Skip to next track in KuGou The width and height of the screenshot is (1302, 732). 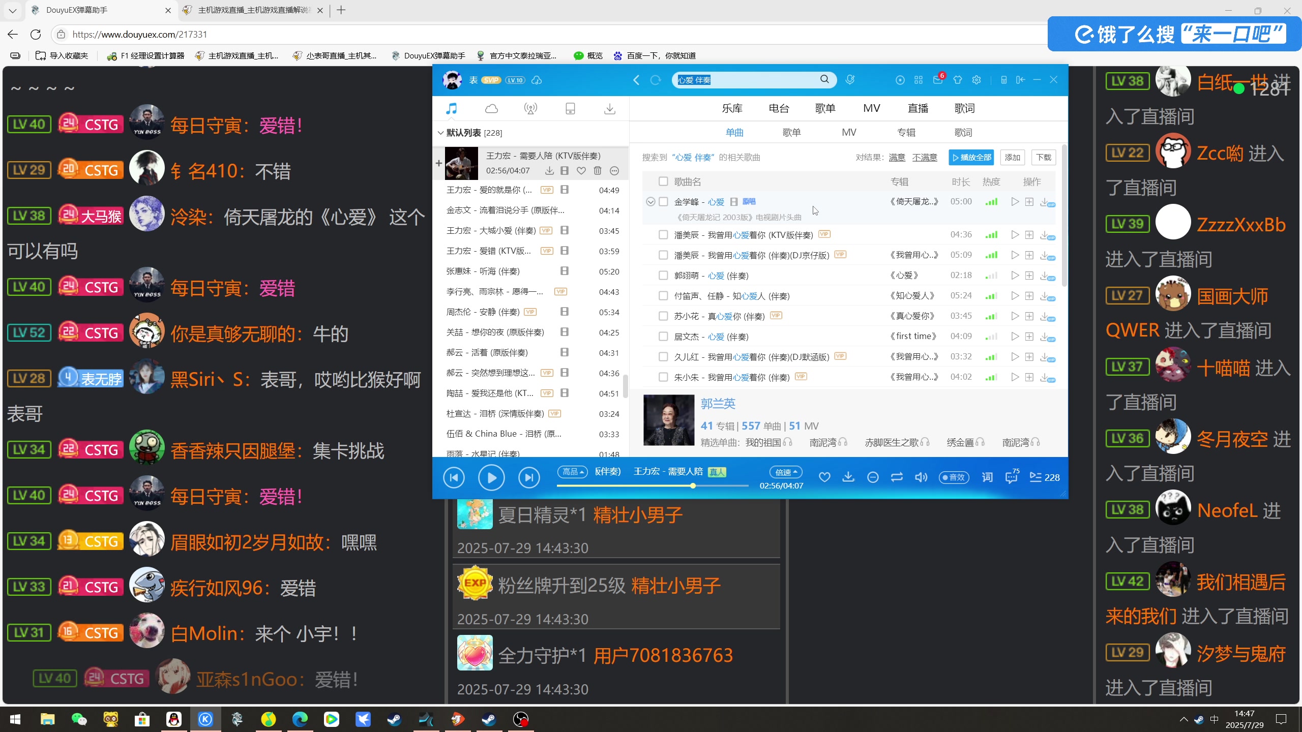tap(529, 477)
